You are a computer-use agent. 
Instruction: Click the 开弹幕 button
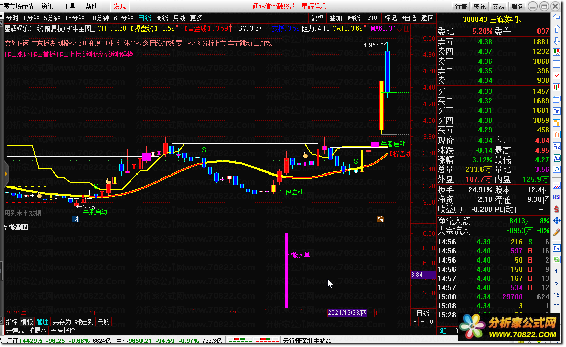click(15, 330)
